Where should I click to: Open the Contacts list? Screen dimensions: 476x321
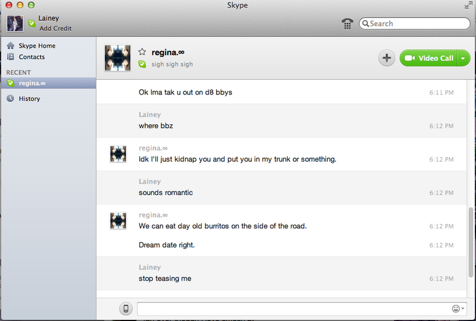(x=32, y=57)
